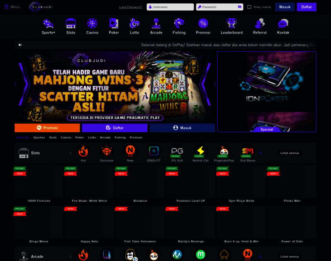331x261 pixels.
Task: Switch to the Arcade tab below banner
Action: click(x=105, y=137)
